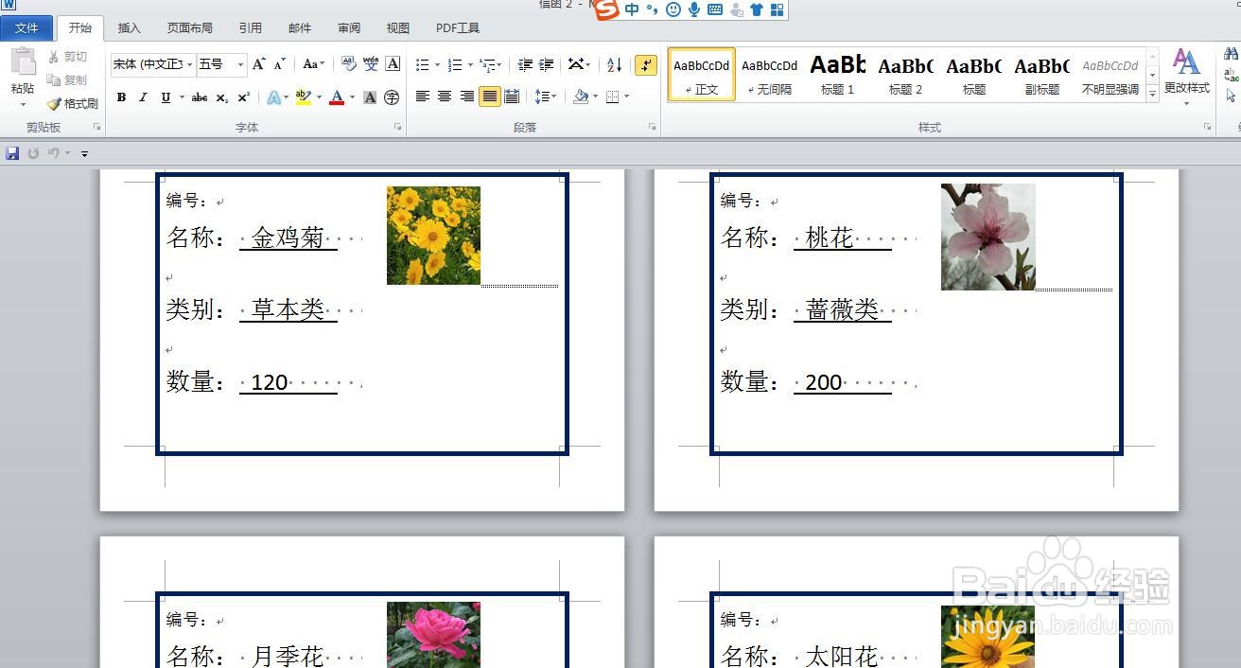Apply the 无间隔 (No Spacing) style
This screenshot has width=1241, height=668.
coord(770,75)
